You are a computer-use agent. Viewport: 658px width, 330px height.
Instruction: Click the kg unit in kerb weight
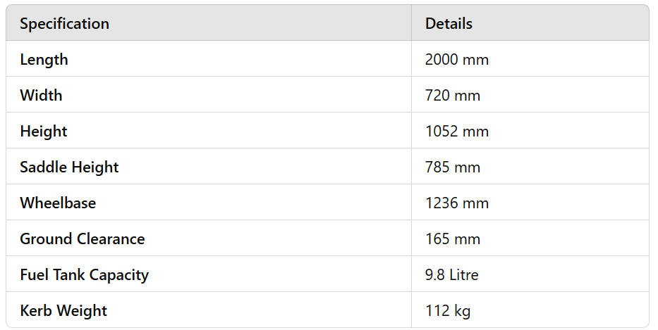pos(463,311)
